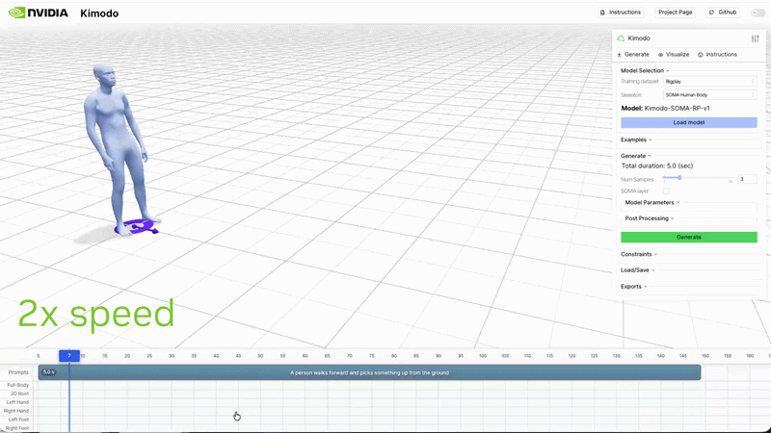Viewport: 771px width, 433px height.
Task: Collapse the Model Selection section
Action: click(x=645, y=70)
